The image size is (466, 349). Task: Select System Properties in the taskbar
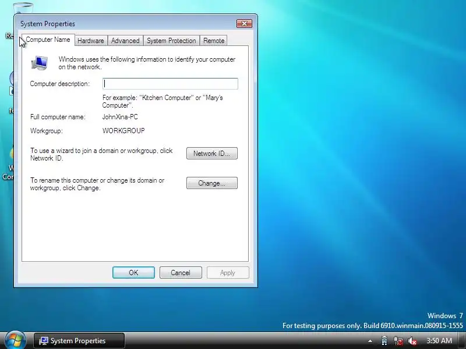[x=79, y=341]
